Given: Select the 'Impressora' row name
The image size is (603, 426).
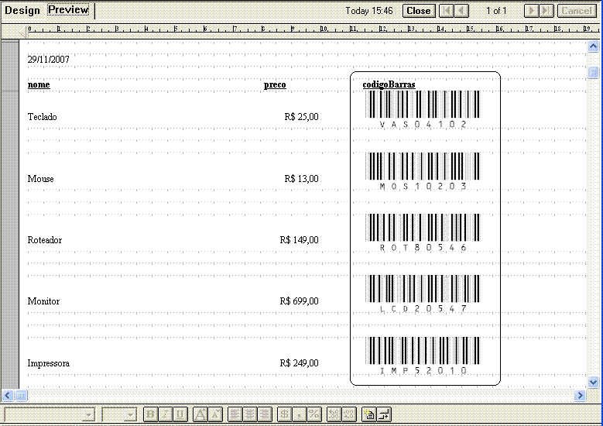Looking at the screenshot, I should point(49,363).
